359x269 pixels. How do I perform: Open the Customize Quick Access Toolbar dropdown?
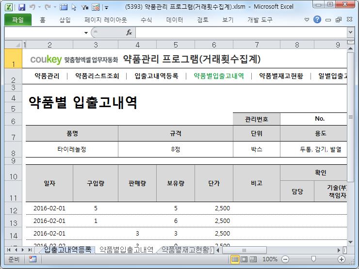coord(106,8)
